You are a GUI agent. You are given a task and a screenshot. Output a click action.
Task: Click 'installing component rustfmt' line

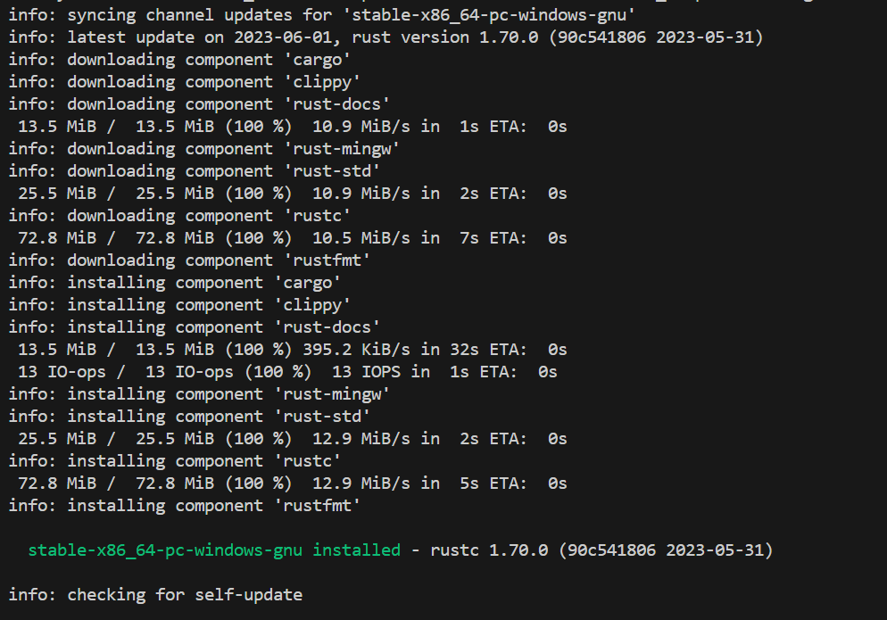pos(185,506)
